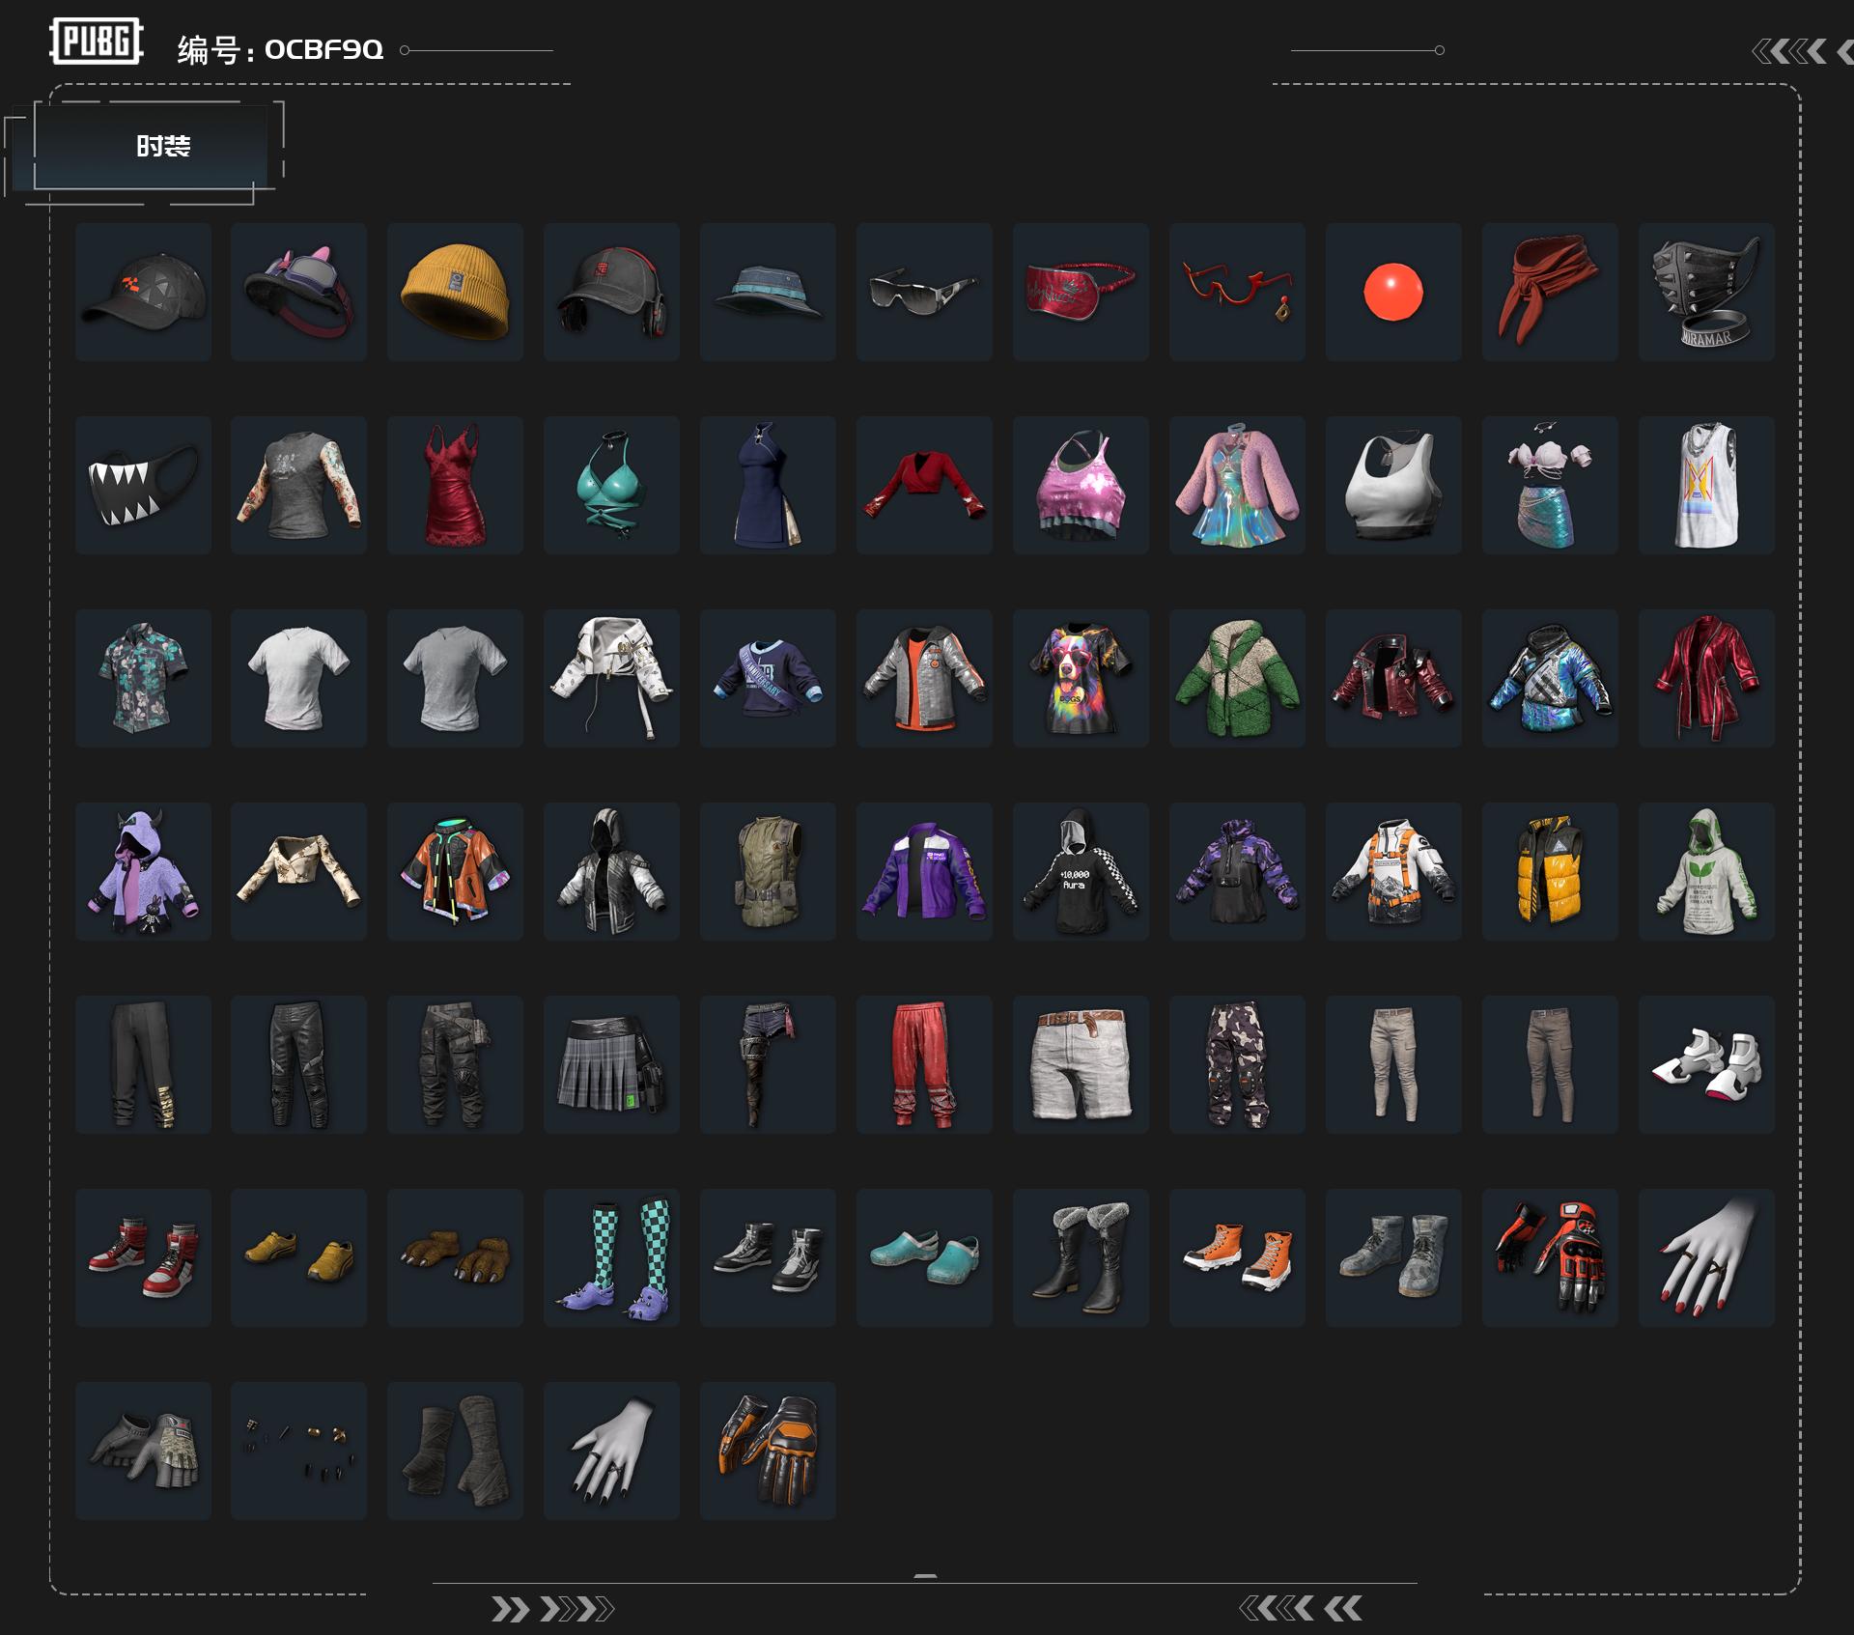
Task: Click the left chevrons at top right
Action: pos(1802,51)
